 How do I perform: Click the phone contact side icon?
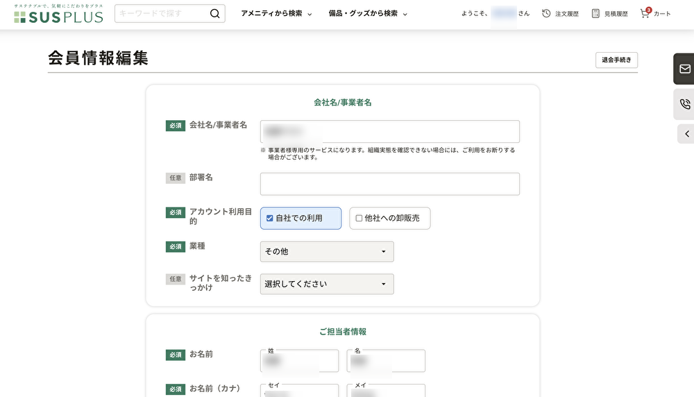pyautogui.click(x=684, y=104)
